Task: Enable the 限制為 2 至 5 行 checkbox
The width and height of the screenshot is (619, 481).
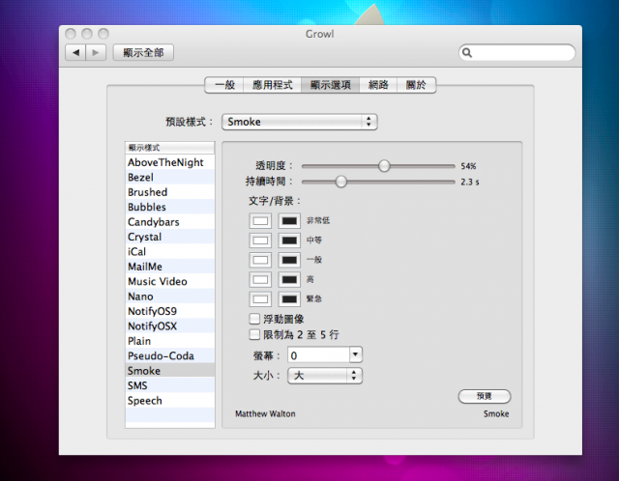Action: point(254,335)
